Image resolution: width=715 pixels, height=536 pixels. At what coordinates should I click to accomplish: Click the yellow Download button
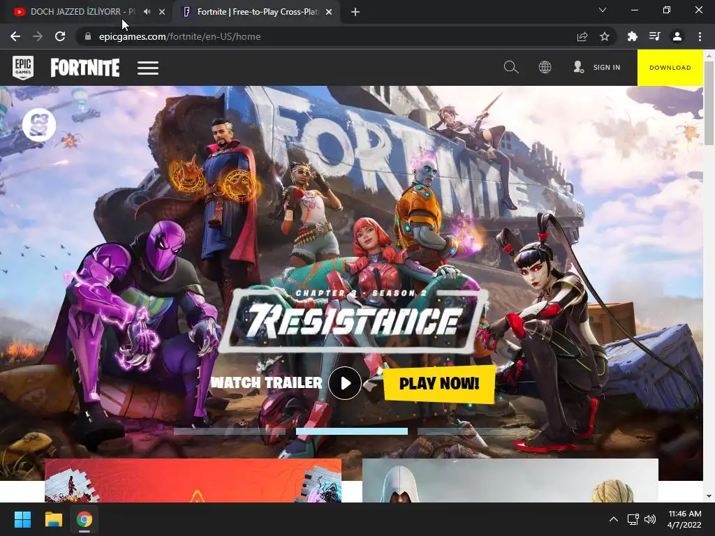pyautogui.click(x=670, y=68)
